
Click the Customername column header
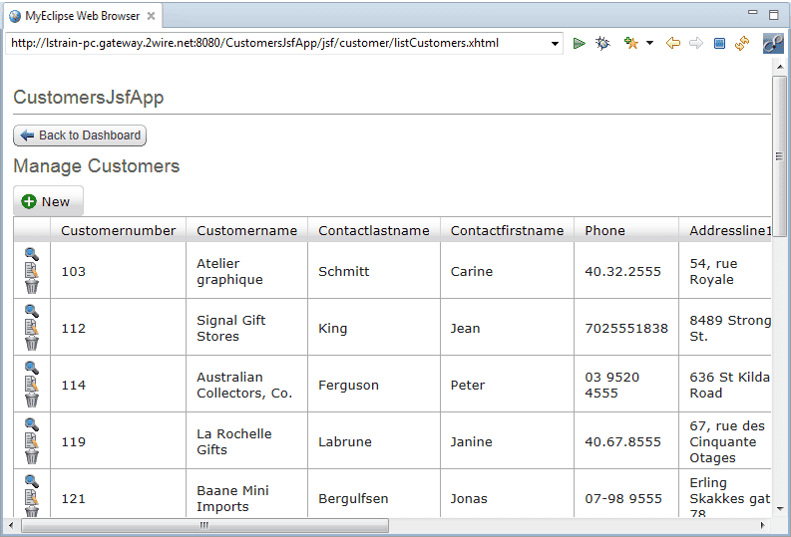(x=246, y=230)
